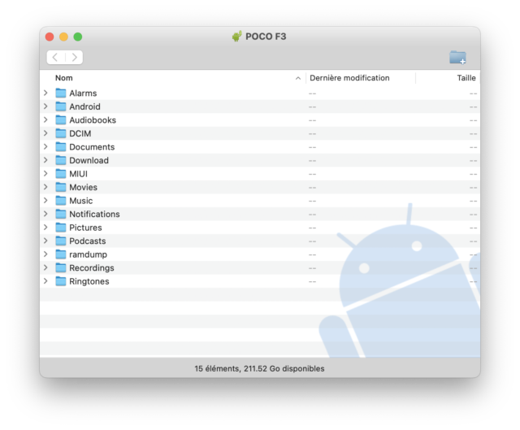Click the Download folder icon
The height and width of the screenshot is (430, 520).
point(61,160)
